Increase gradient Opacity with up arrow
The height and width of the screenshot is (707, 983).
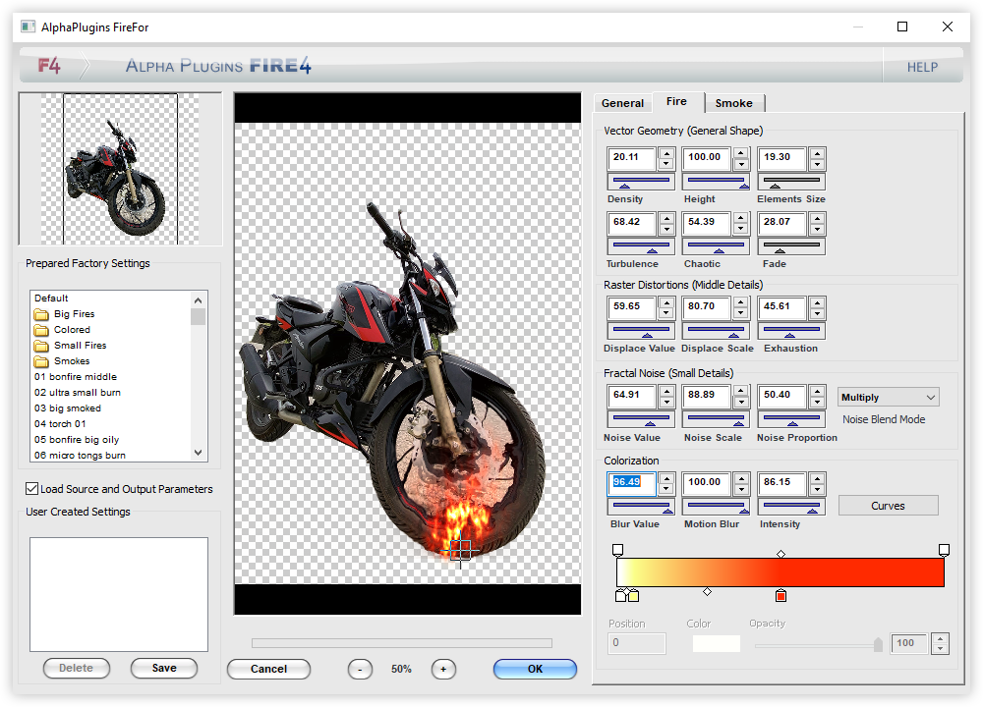[940, 638]
